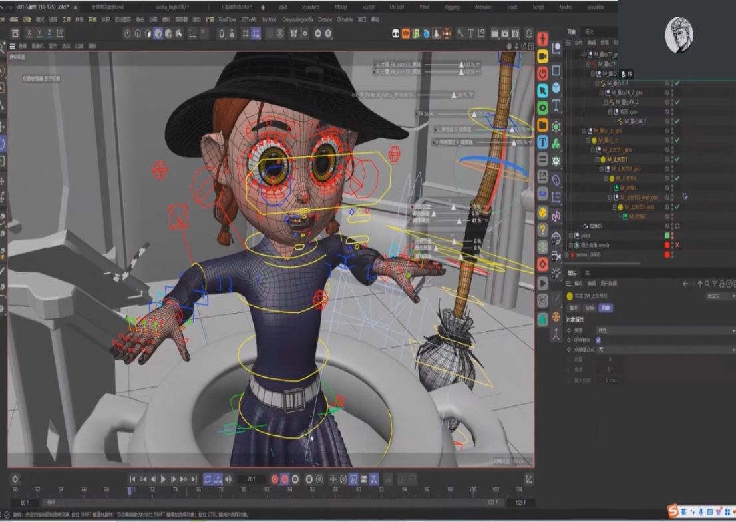Click the yellow question mark icon
Screen dimensions: 736x522
[x=542, y=229]
